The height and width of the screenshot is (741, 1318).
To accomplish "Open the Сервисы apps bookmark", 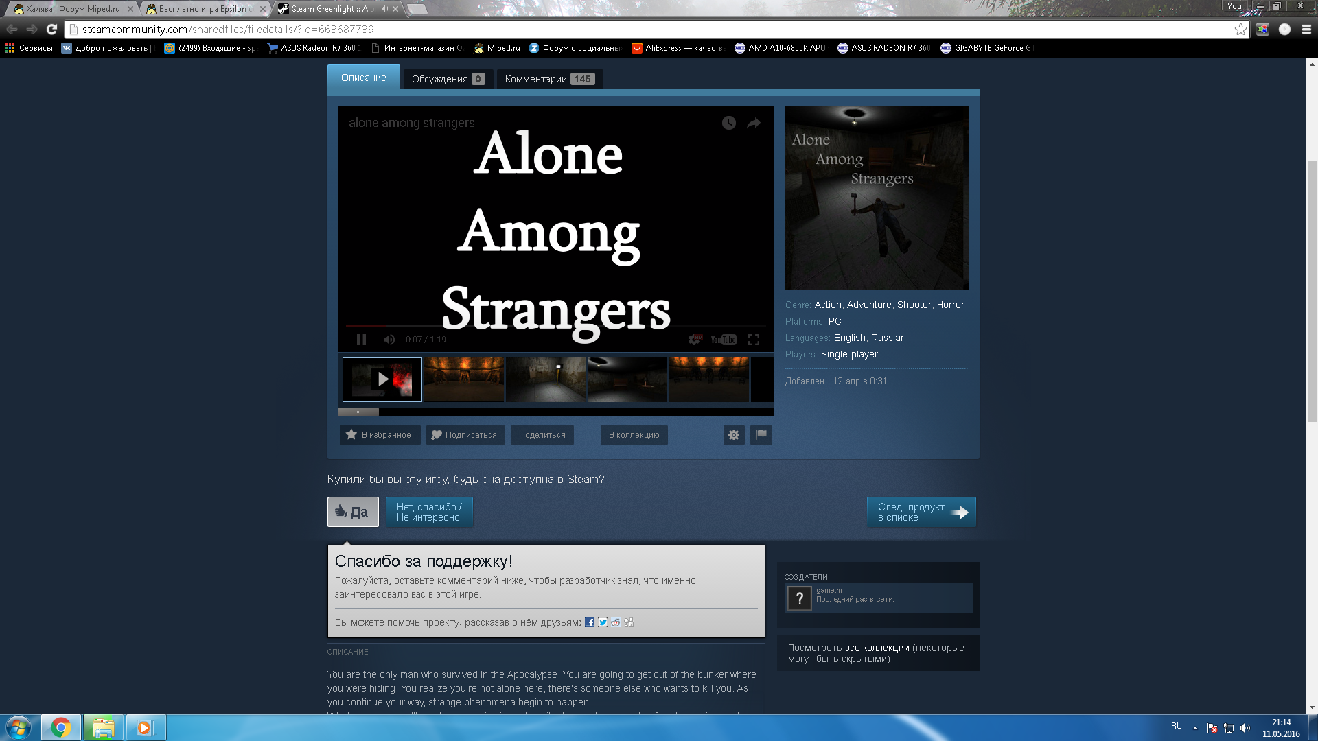I will 29,48.
